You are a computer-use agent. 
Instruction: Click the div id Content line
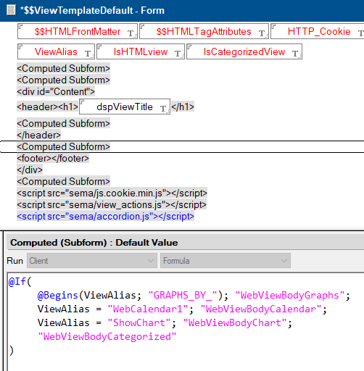(56, 91)
